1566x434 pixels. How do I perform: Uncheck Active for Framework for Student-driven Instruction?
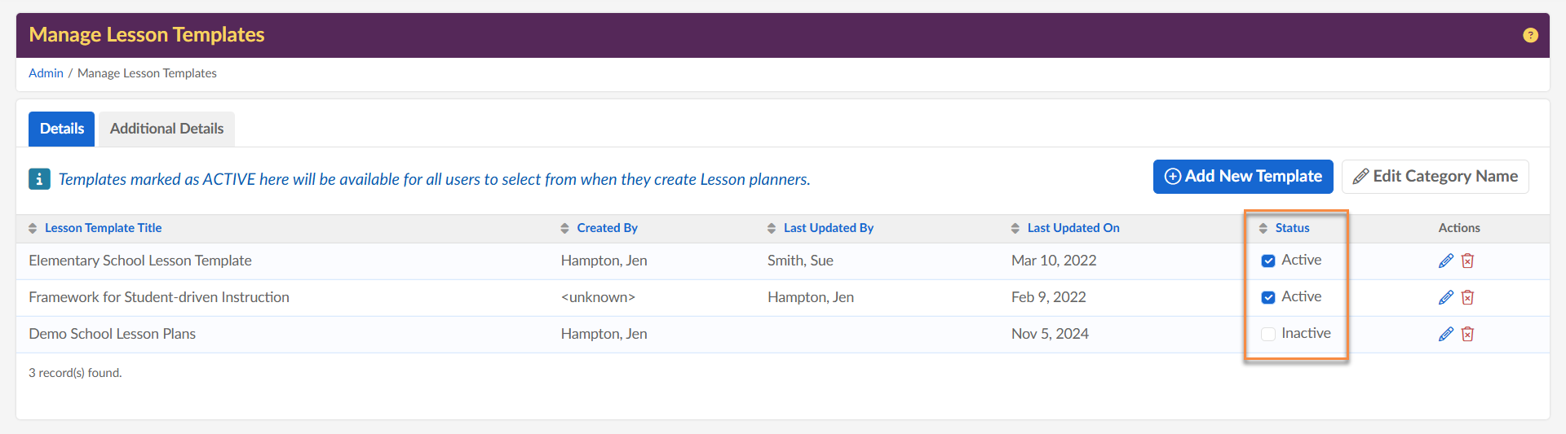(1268, 297)
